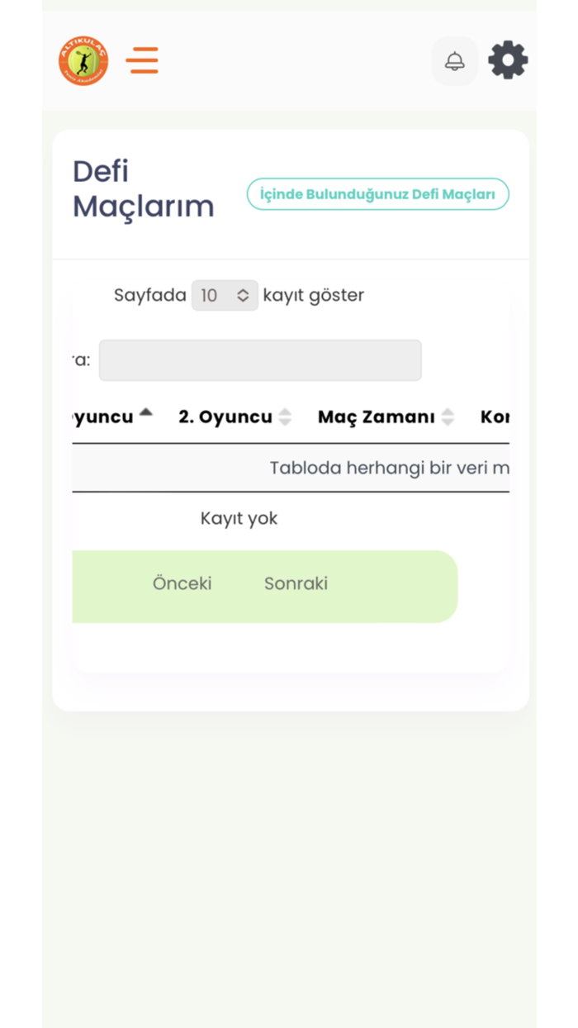The image size is (578, 1028).
Task: Go to next page with Sonraki
Action: [x=295, y=583]
